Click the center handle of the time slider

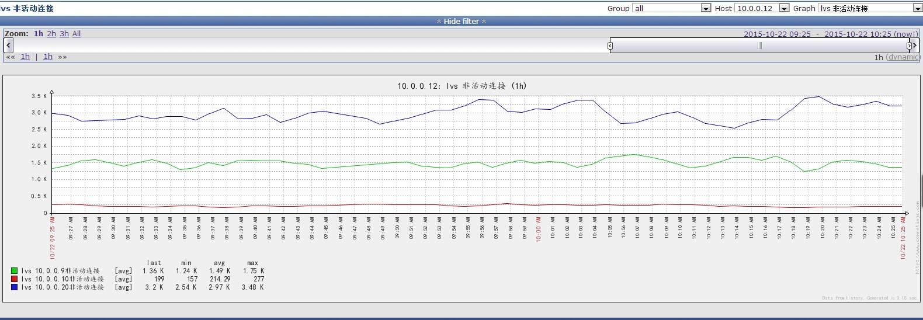[759, 46]
